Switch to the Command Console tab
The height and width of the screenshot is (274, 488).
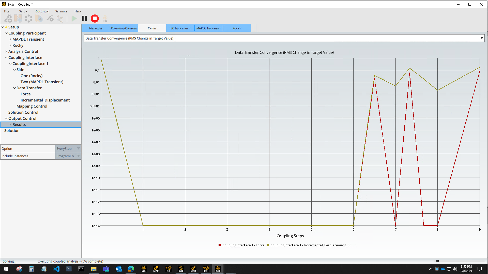pos(124,28)
